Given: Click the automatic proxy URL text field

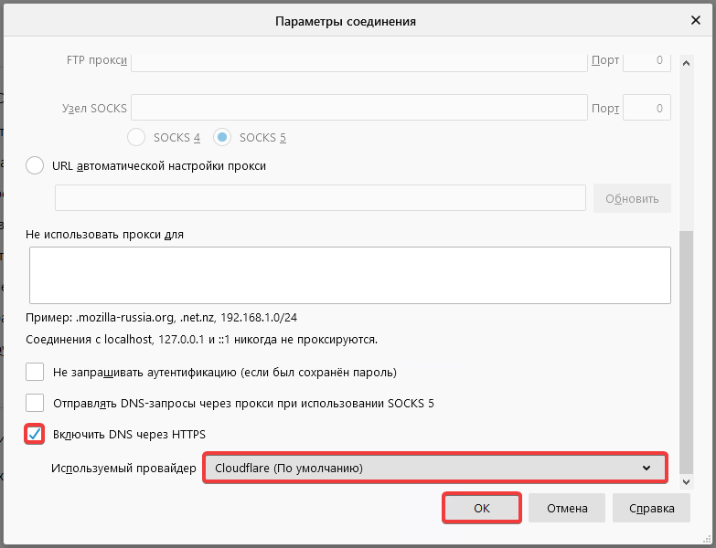Looking at the screenshot, I should pos(320,198).
